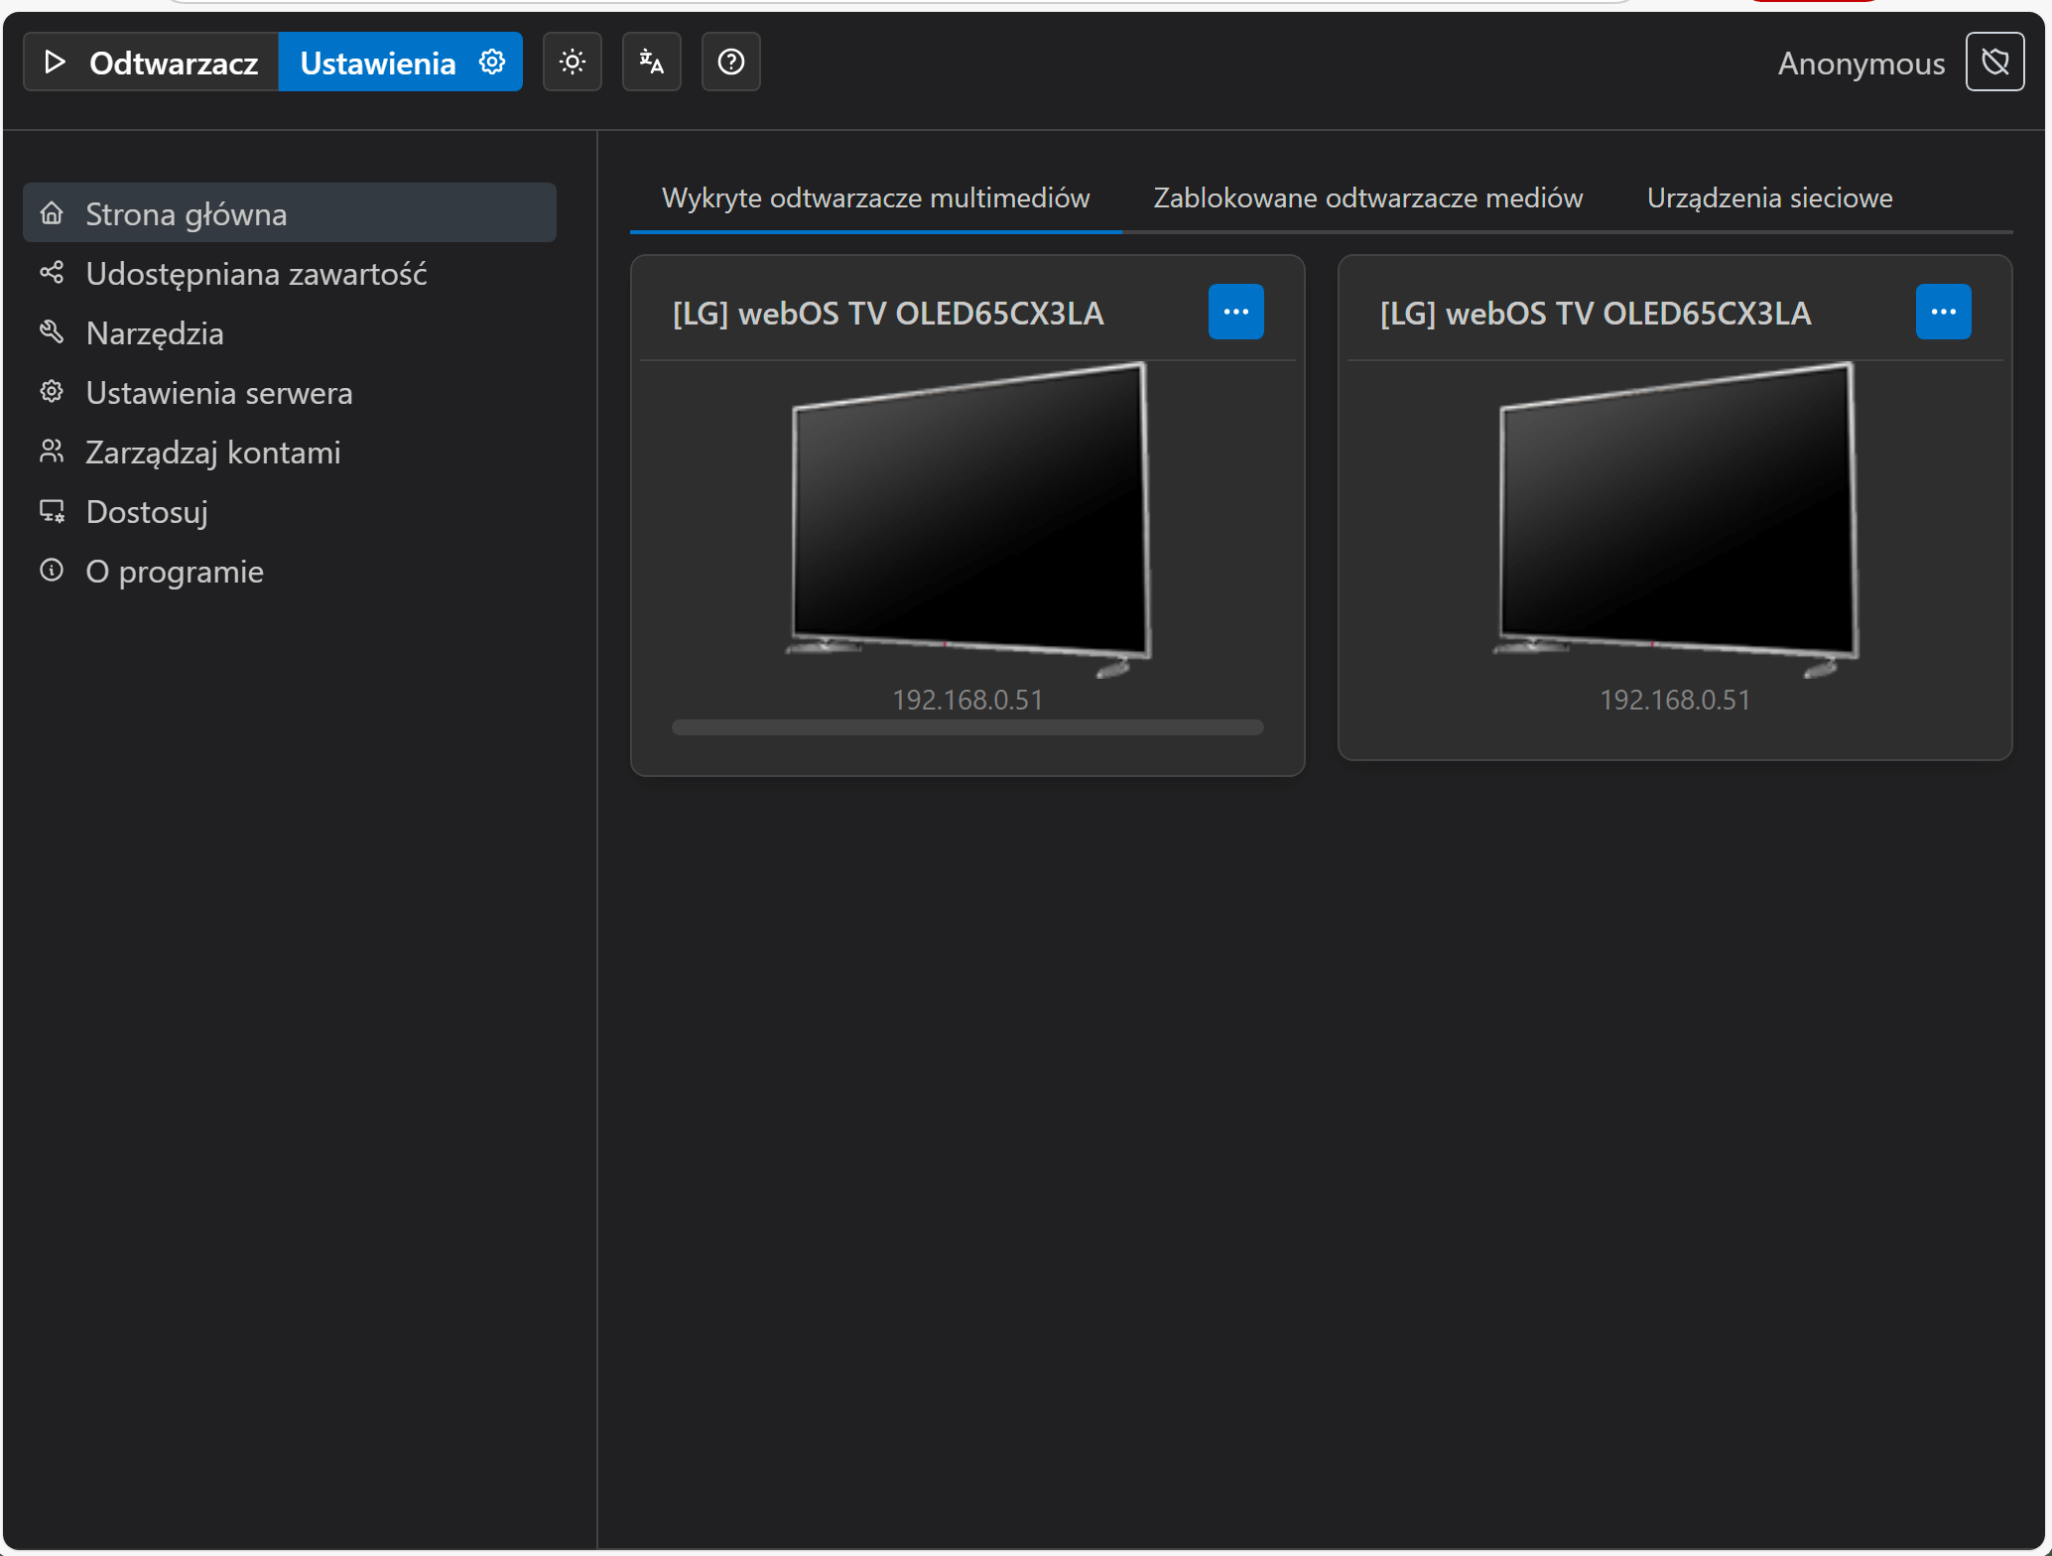
Task: Click the home icon beside Strona główna
Action: [x=52, y=212]
